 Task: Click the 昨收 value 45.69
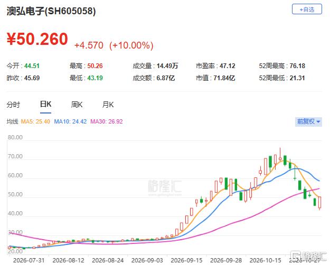(x=32, y=78)
